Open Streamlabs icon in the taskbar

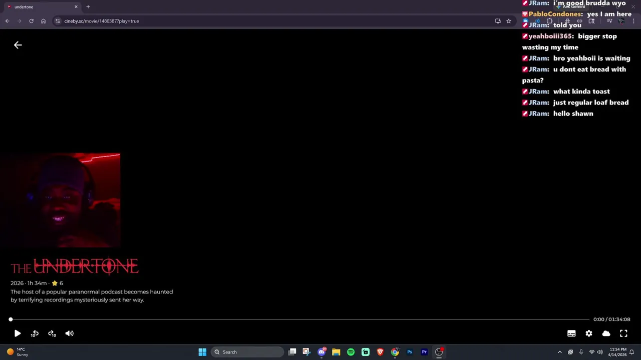[366, 352]
